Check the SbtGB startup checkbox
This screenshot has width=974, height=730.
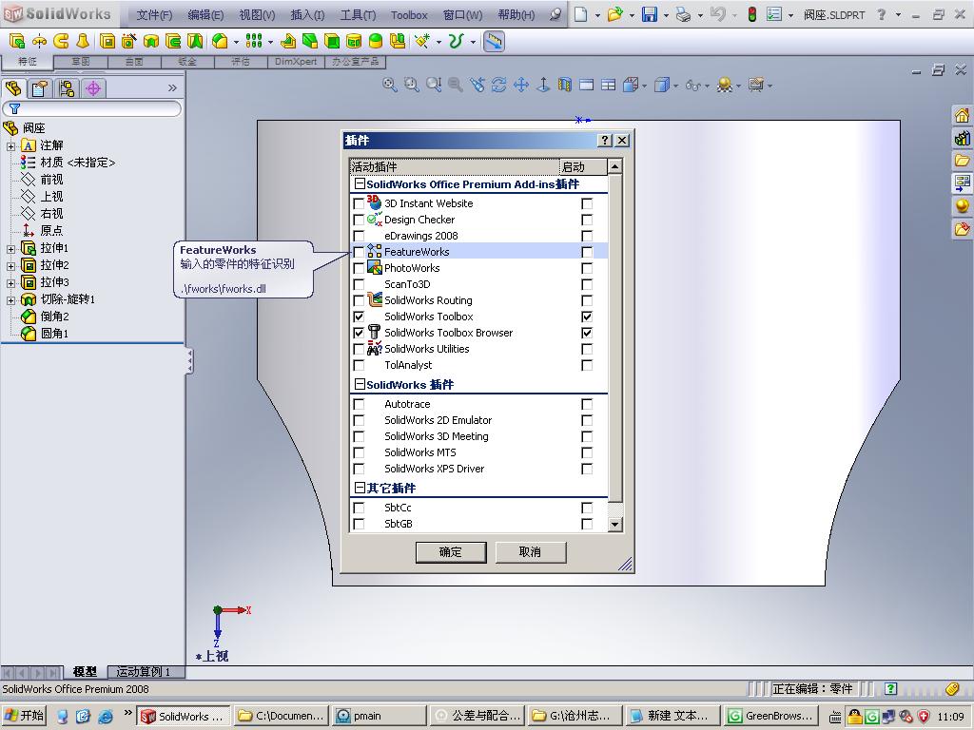[586, 524]
